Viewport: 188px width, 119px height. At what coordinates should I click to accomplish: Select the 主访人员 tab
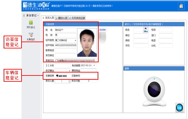coord(48,18)
